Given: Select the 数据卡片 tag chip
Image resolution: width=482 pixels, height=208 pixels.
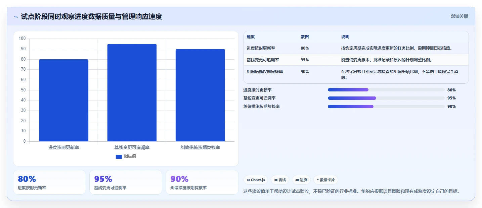Looking at the screenshot, I should pos(326,180).
